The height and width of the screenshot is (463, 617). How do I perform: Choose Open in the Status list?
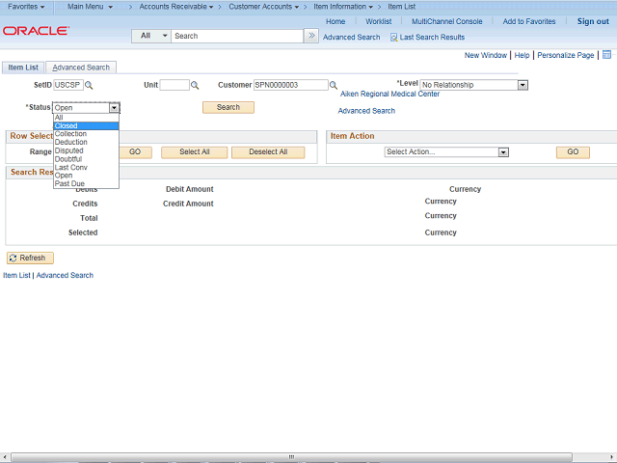[x=86, y=176]
